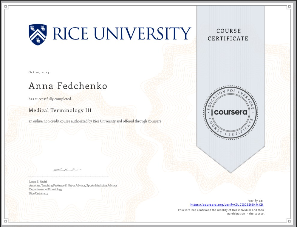This screenshot has width=297, height=227.
Task: Click the Rice University shield logo
Action: [x=38, y=35]
